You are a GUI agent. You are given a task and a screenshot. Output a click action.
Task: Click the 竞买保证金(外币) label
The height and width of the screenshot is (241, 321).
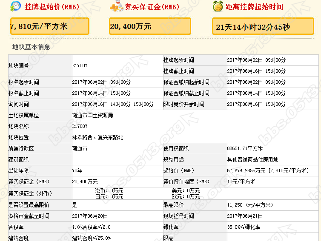(x=30, y=193)
